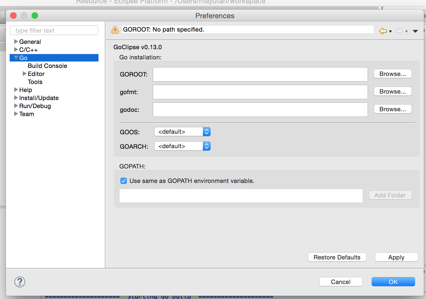Click the GOPATH folder list field
Image resolution: width=426 pixels, height=299 pixels.
(x=241, y=196)
